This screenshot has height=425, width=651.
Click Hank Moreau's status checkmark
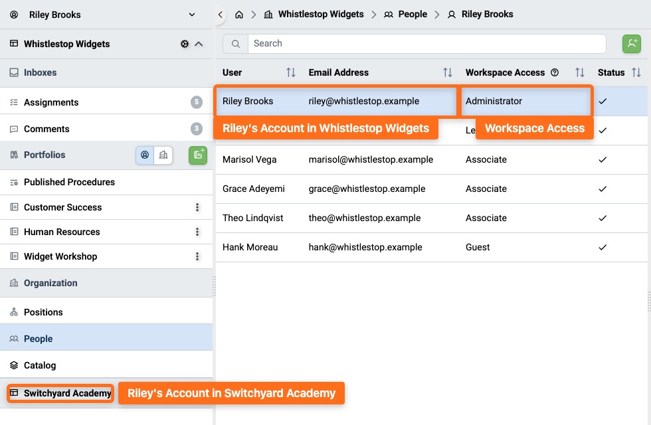(603, 247)
